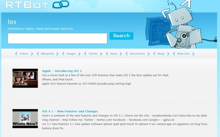Select the Images tab
Image resolution: width=220 pixels, height=137 pixels.
71,54
